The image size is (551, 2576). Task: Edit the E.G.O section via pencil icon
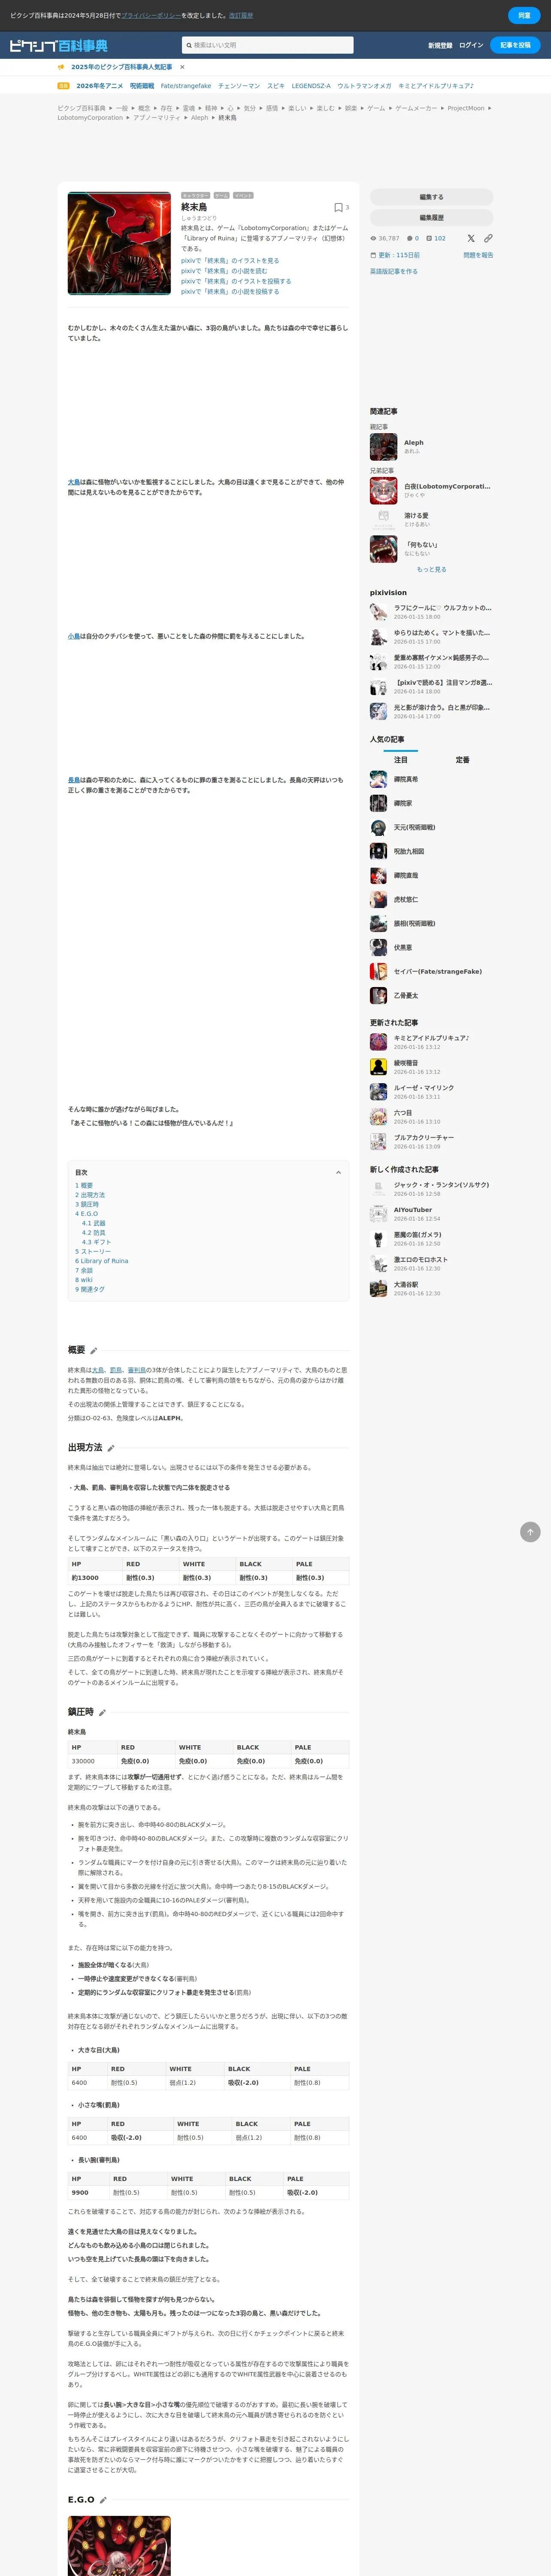103,2500
